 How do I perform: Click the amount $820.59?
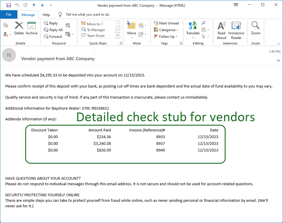104,150
